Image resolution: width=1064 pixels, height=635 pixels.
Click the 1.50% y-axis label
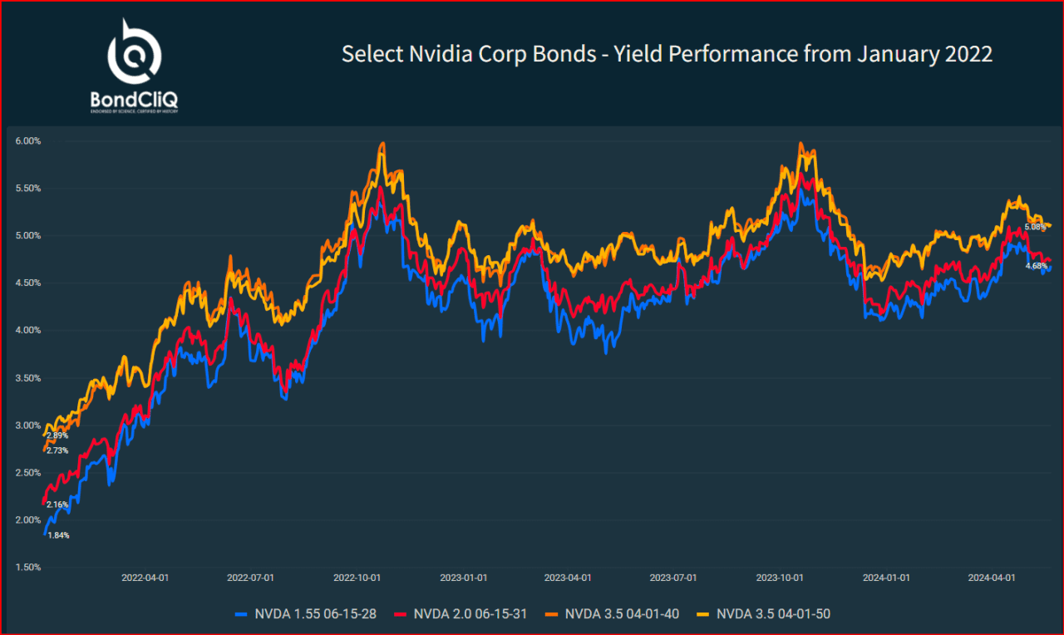tap(27, 568)
